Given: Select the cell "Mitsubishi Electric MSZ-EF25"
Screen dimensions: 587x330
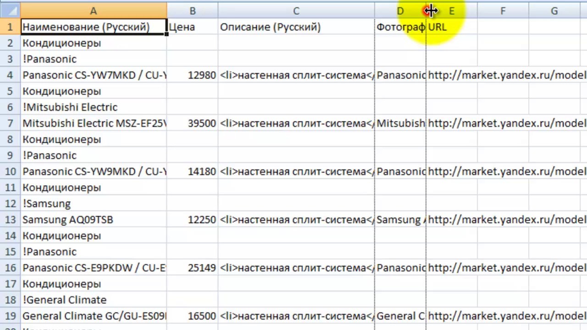Looking at the screenshot, I should pos(94,123).
